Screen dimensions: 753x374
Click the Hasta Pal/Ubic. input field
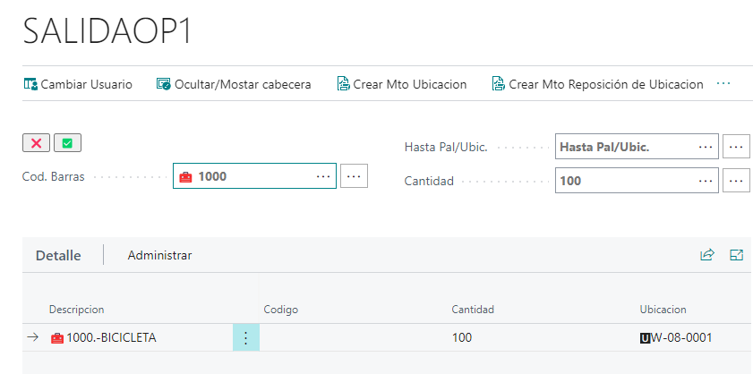pos(637,147)
